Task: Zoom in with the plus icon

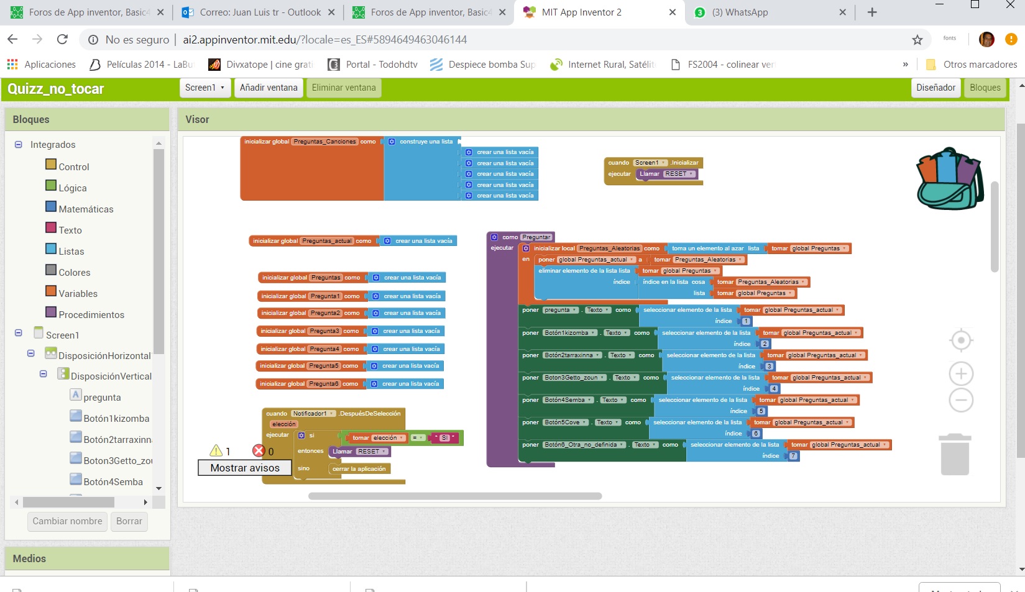Action: click(x=961, y=374)
